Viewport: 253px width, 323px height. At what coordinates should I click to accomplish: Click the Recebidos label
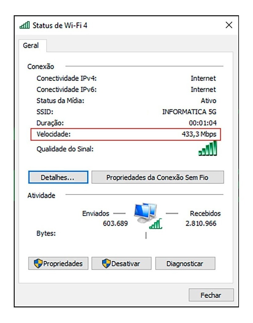coord(205,213)
